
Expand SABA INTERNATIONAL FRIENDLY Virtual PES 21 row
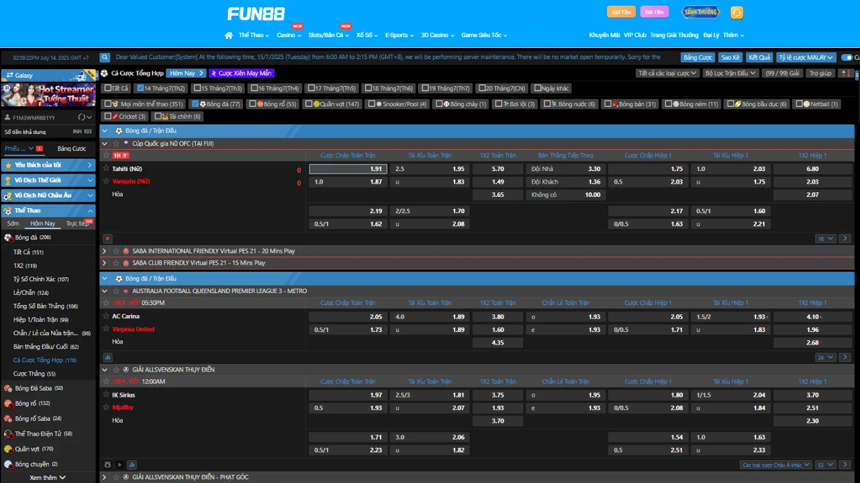(105, 251)
